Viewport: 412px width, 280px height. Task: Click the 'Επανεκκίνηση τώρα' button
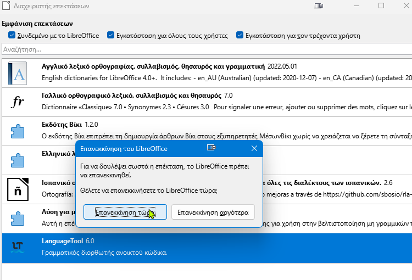coord(125,212)
